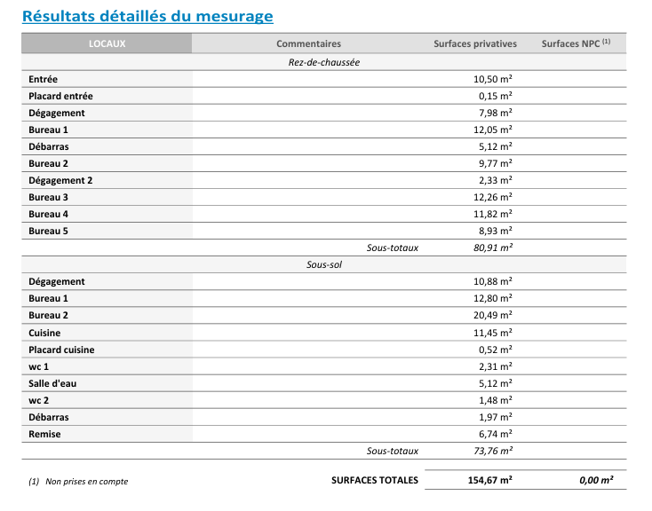Click the Salle d'eau row label
This screenshot has height=511, width=652.
[x=53, y=383]
